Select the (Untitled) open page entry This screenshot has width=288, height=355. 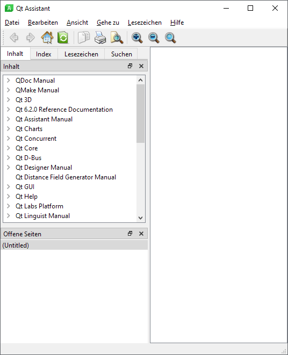point(74,245)
